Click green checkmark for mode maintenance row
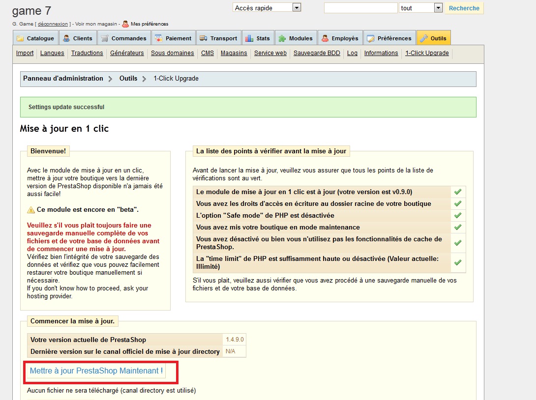Screen dimensions: 536x400 click(458, 227)
